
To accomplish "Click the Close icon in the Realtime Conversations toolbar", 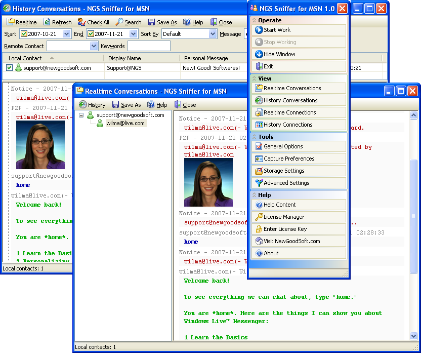I will 178,104.
